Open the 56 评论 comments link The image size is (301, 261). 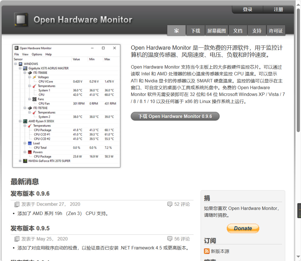tap(182, 239)
